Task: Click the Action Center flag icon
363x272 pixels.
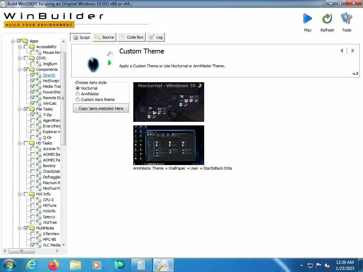Action: (x=319, y=265)
